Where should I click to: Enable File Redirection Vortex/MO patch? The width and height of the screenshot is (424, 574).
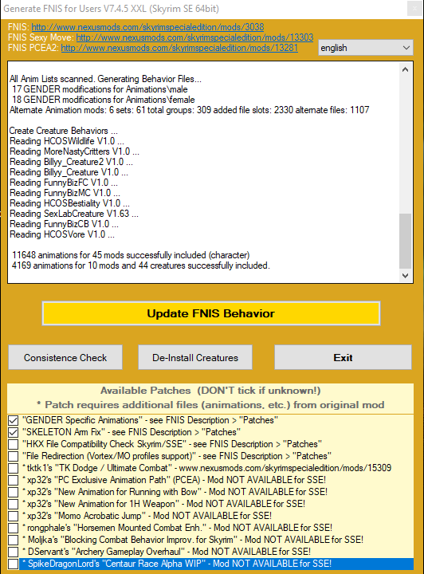(14, 457)
